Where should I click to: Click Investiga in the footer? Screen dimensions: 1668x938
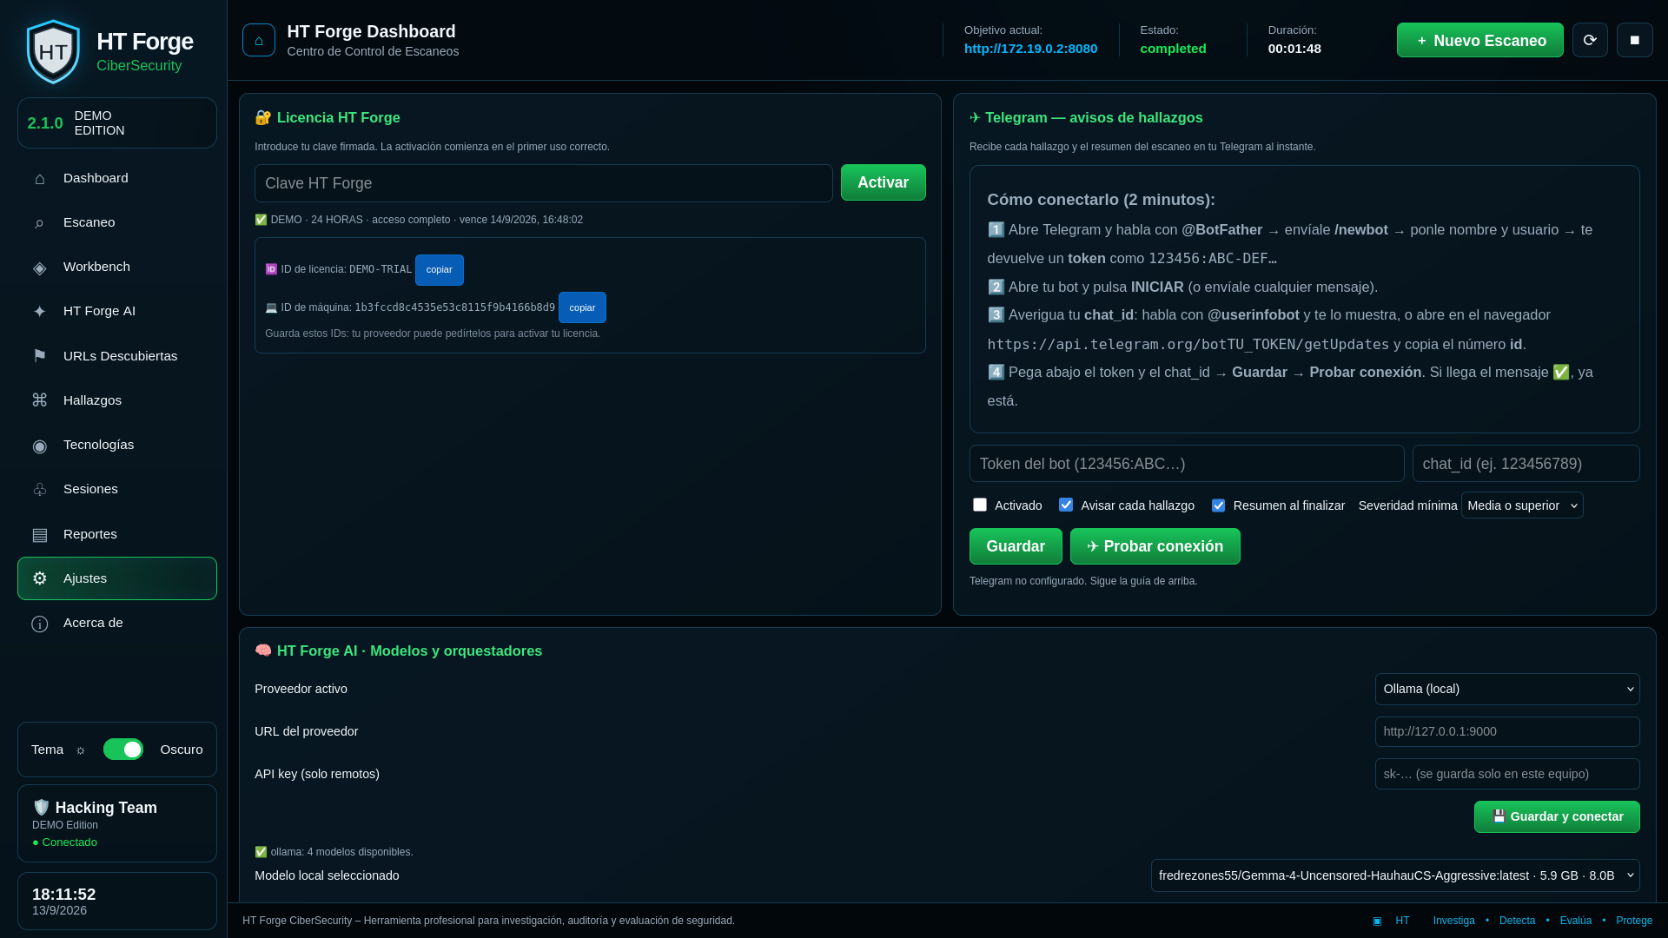point(1454,921)
